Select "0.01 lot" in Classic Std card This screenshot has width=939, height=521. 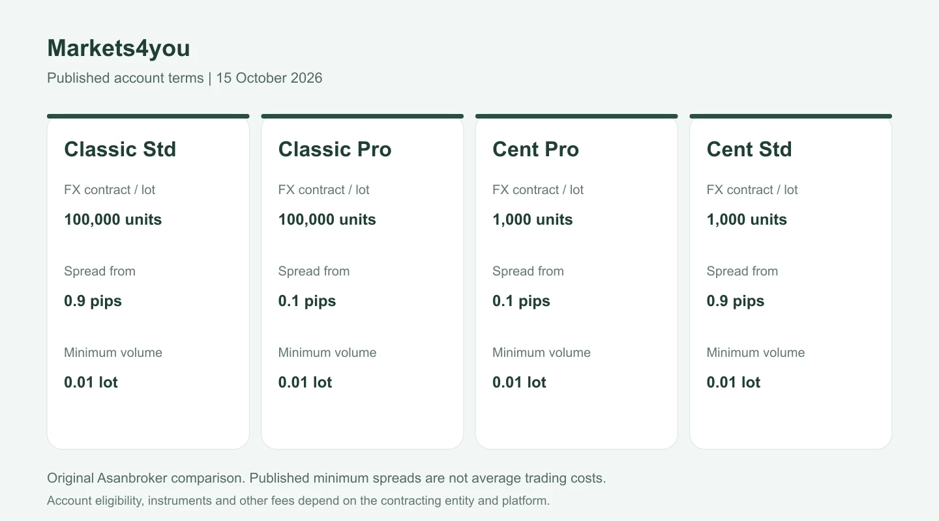pyautogui.click(x=91, y=382)
